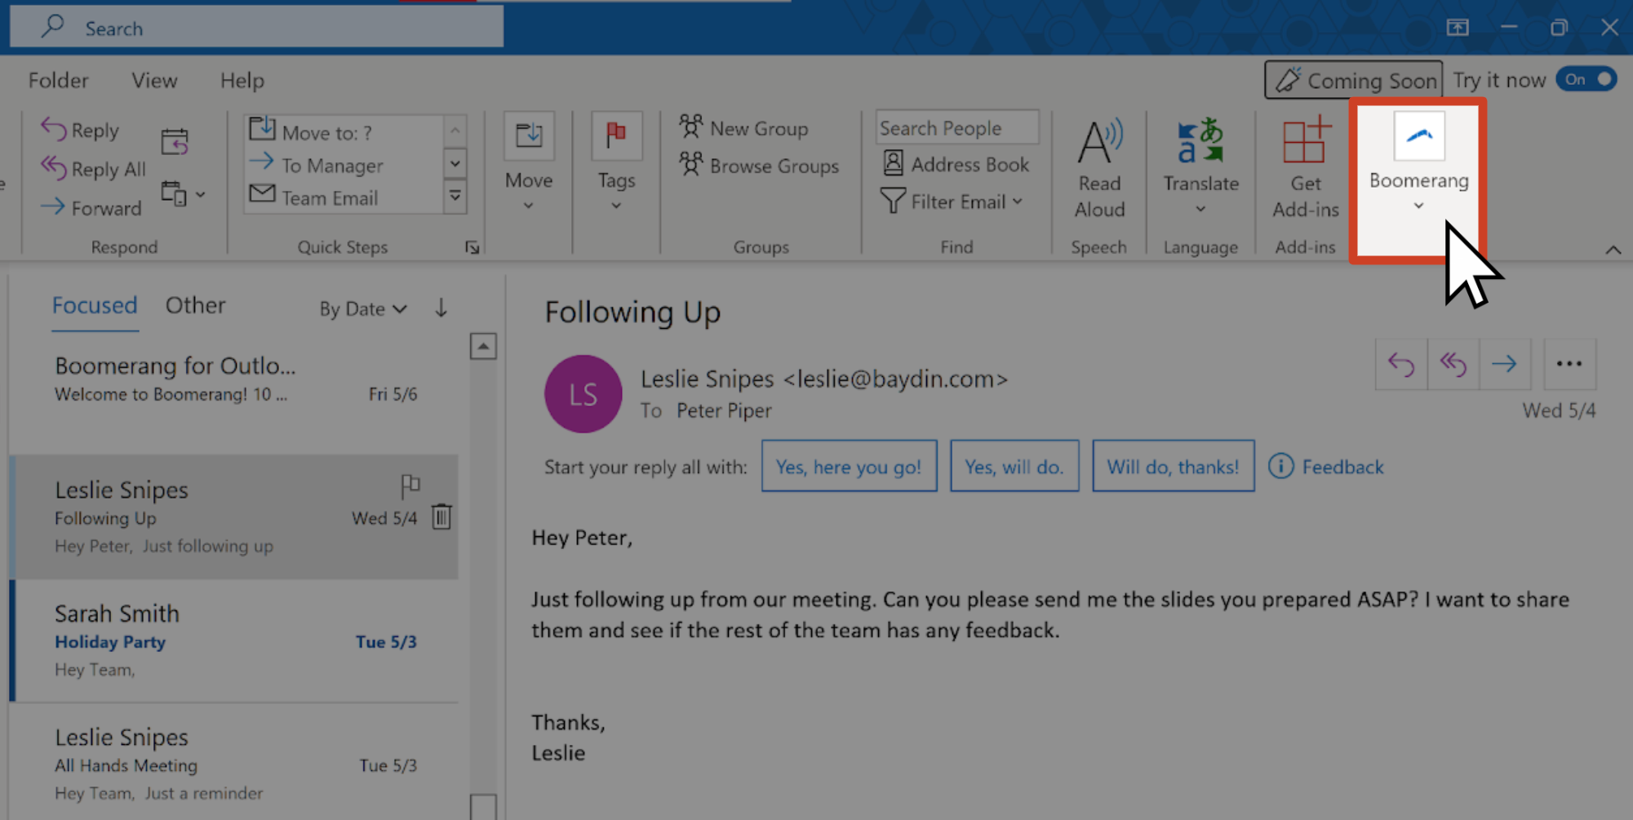Click in the Search box
Image resolution: width=1633 pixels, height=820 pixels.
pos(256,28)
